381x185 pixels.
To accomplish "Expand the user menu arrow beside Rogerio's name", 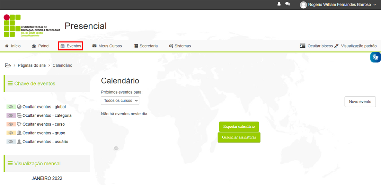I will [x=374, y=5].
